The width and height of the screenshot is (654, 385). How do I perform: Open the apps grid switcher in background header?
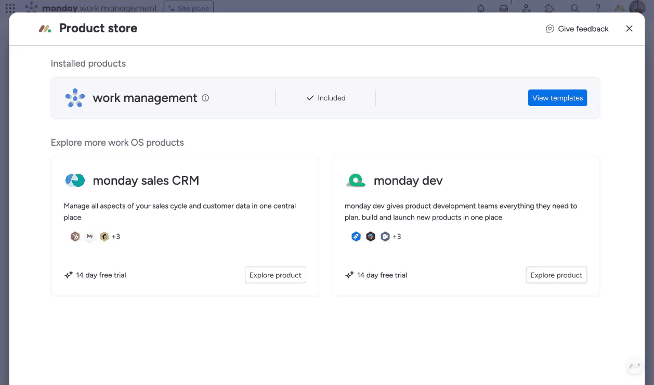click(x=10, y=8)
